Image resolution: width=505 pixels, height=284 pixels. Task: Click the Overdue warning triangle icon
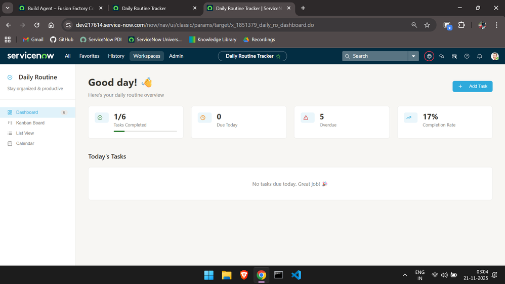pyautogui.click(x=306, y=117)
